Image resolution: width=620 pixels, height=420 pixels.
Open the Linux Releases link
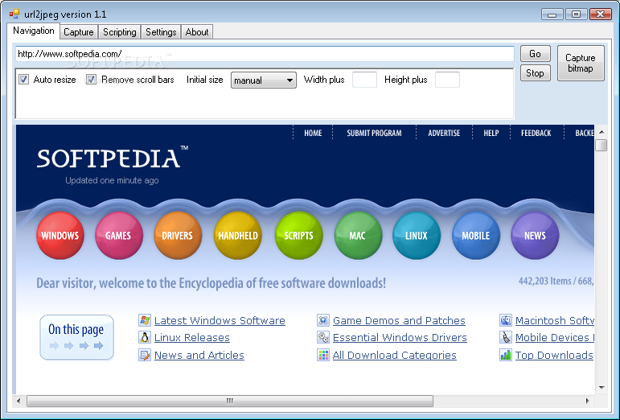click(192, 337)
